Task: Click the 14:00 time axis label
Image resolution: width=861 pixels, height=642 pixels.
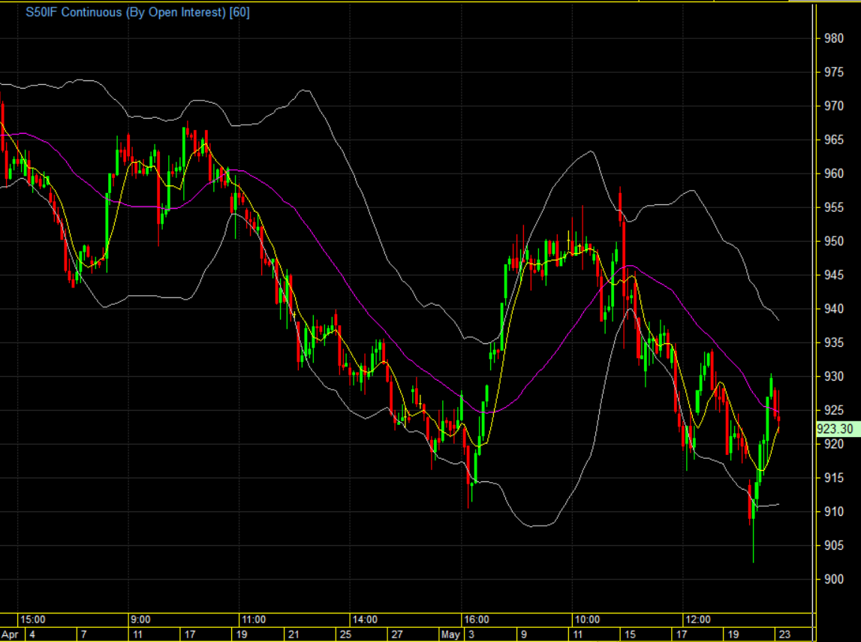Action: click(365, 619)
